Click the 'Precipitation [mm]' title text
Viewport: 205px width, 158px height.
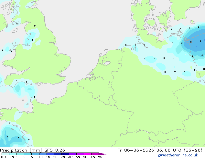coord(21,150)
